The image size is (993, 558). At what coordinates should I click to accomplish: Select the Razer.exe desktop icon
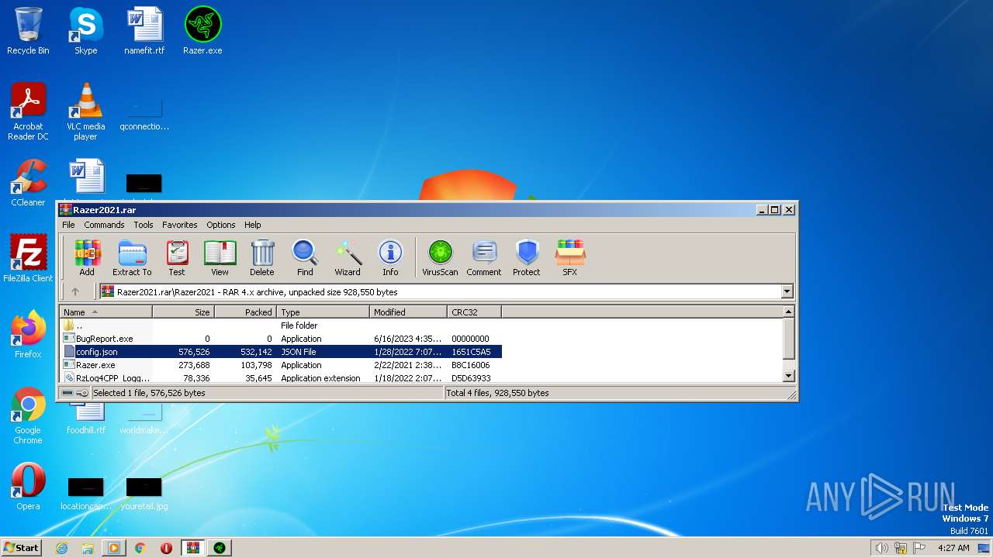202,31
